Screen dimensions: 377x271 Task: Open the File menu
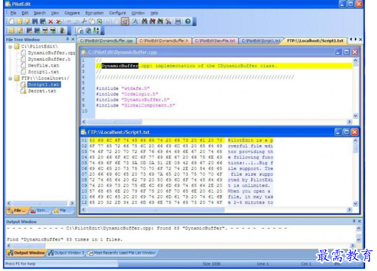[x=13, y=13]
